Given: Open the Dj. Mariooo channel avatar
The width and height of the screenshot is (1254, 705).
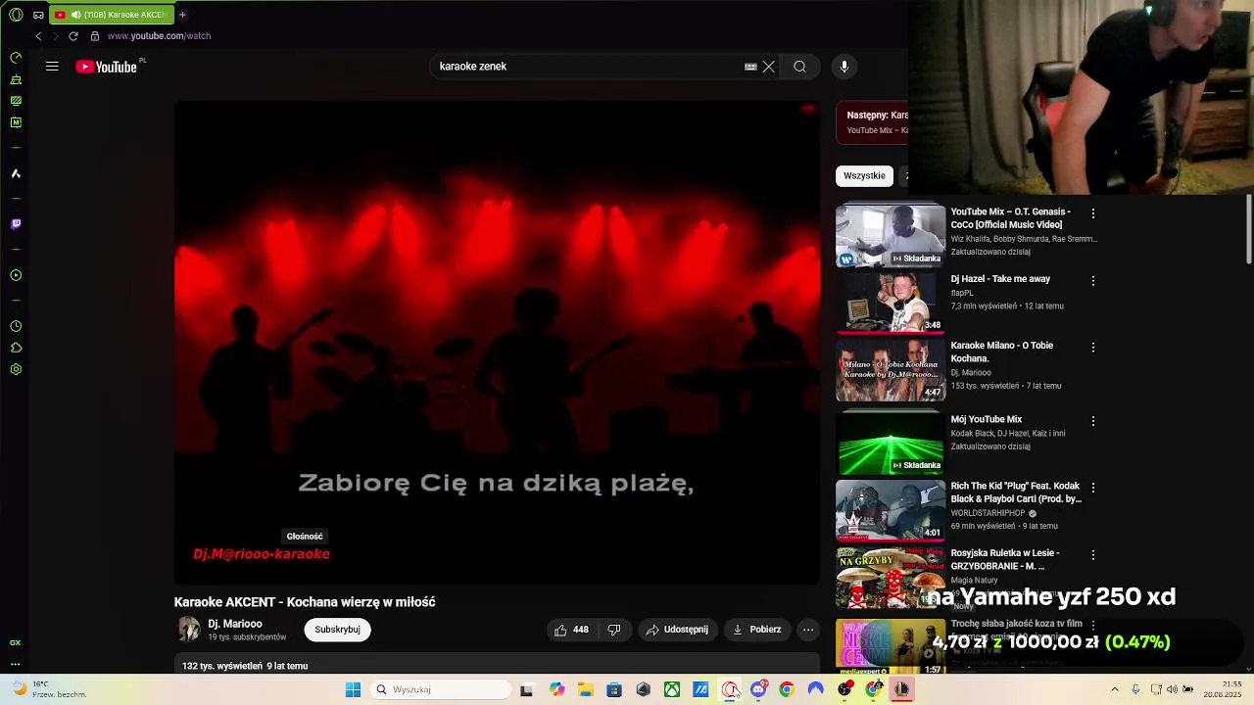Looking at the screenshot, I should [188, 630].
